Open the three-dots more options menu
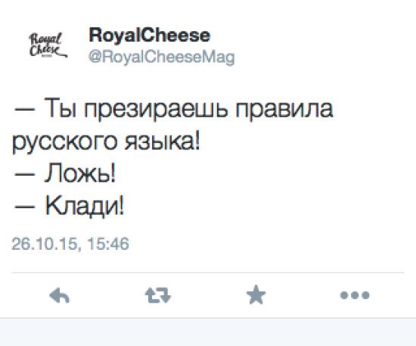This screenshot has height=346, width=416. coord(355,295)
